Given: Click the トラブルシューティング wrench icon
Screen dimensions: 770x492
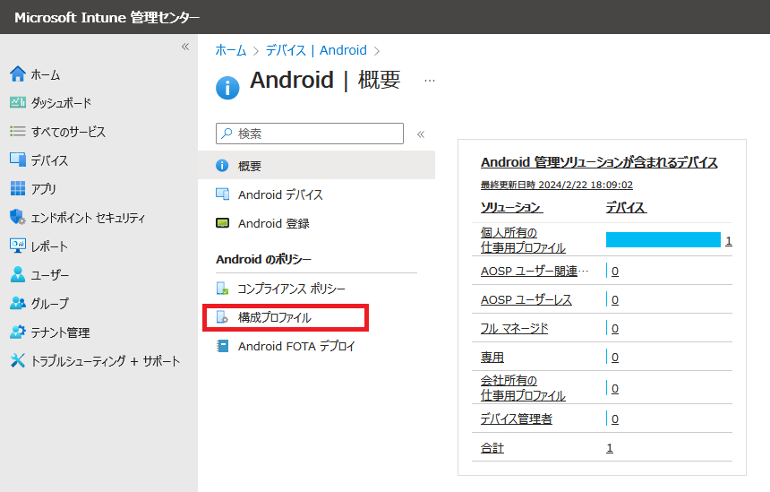Looking at the screenshot, I should (x=18, y=360).
